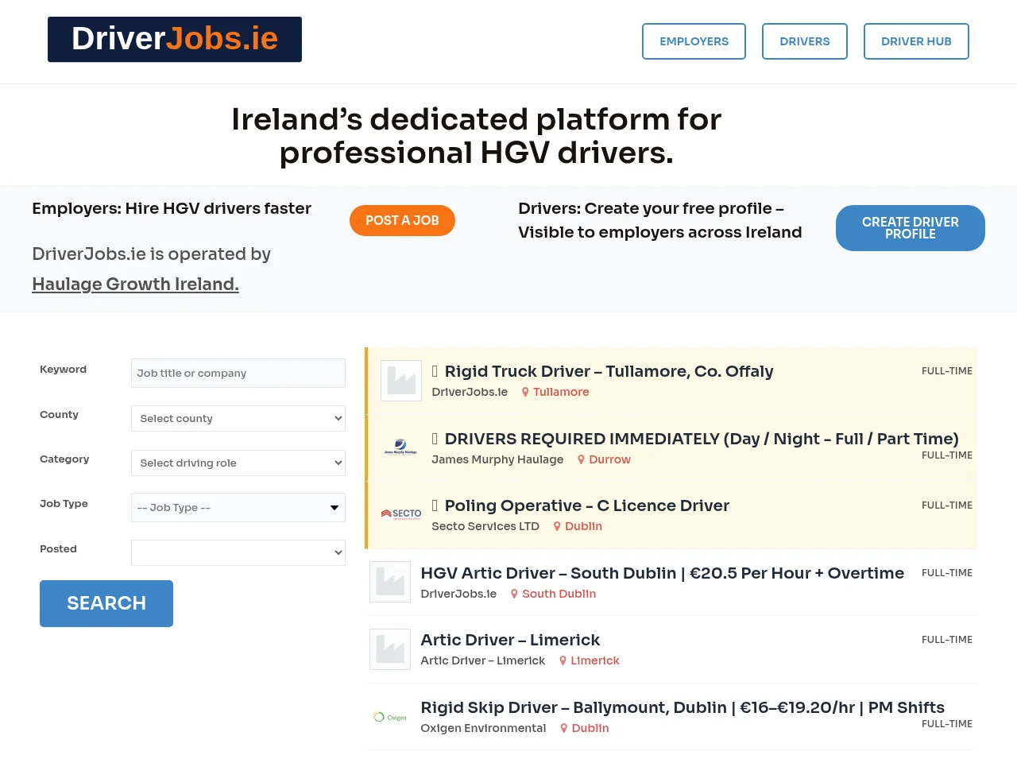Click the Tullamore location text

[561, 392]
